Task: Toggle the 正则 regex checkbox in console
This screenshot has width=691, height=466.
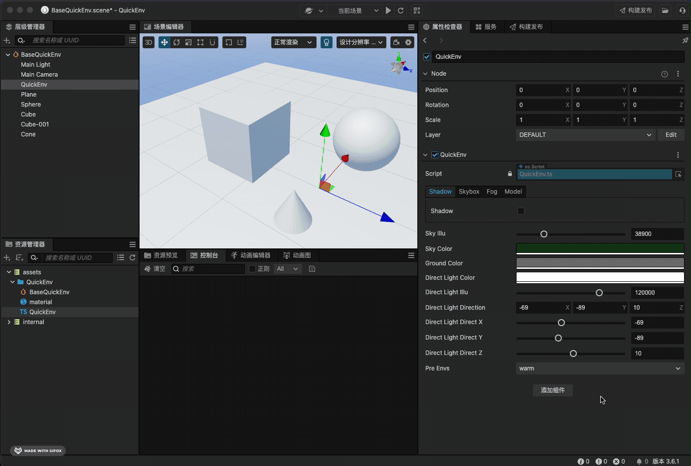Action: pyautogui.click(x=252, y=269)
